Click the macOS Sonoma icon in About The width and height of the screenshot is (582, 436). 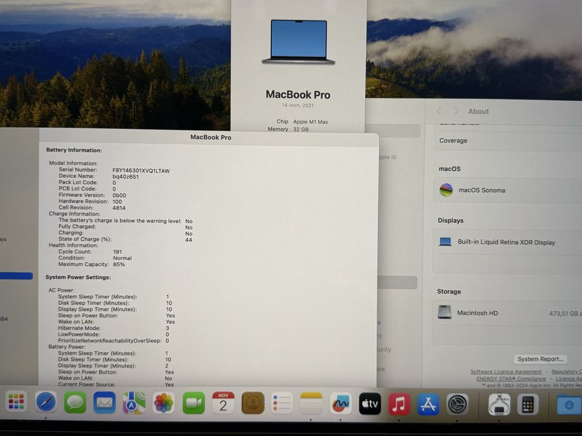pos(446,190)
